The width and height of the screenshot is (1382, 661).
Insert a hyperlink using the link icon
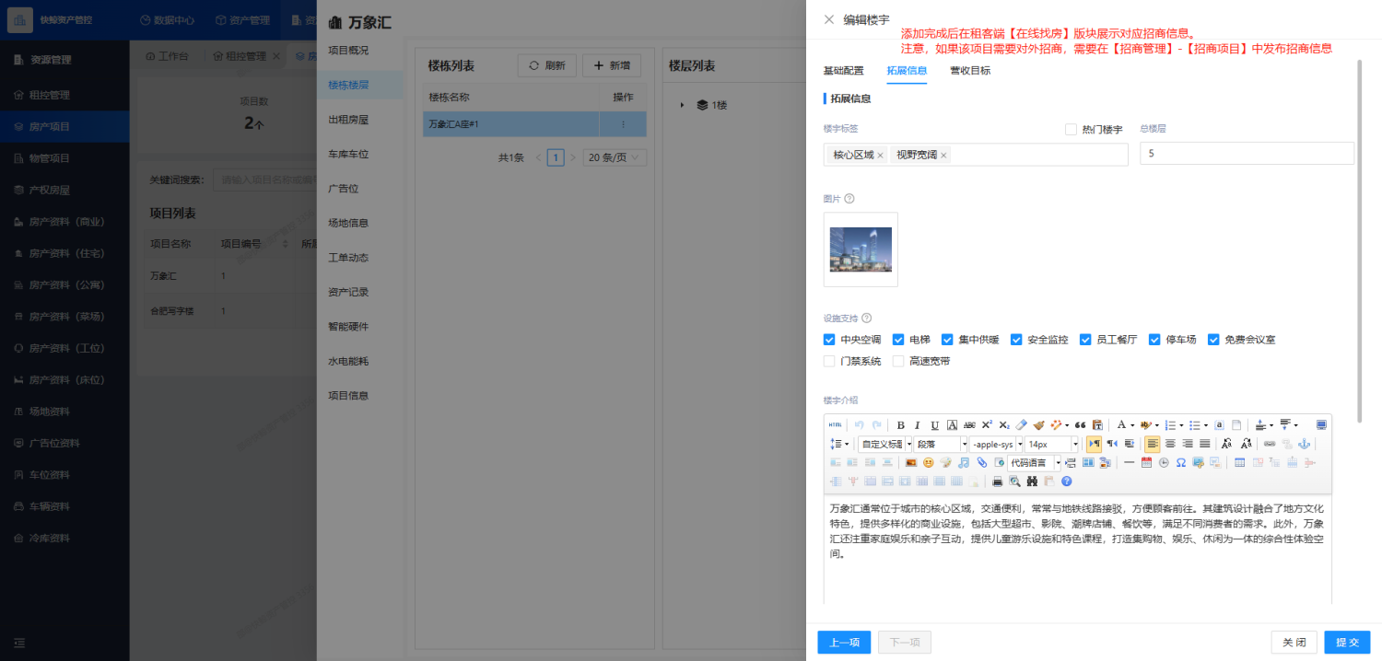coord(1270,444)
